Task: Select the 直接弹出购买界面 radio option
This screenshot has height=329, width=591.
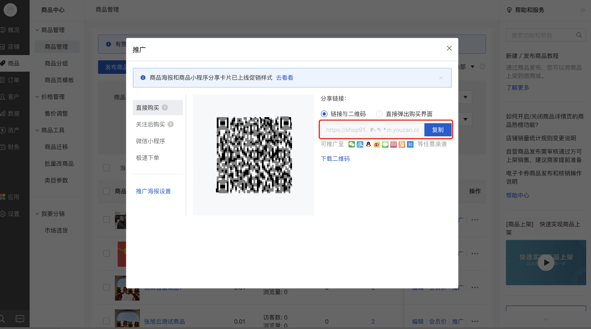Action: pos(379,114)
